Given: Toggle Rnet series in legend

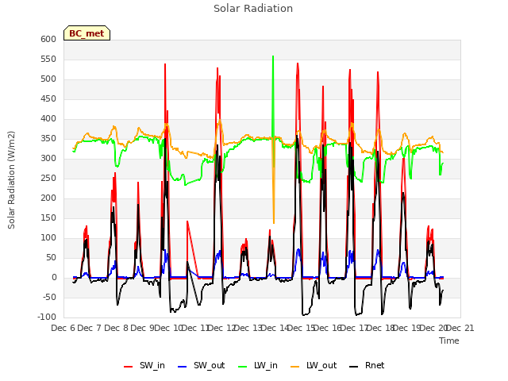Looking at the screenshot, I should (x=367, y=366).
